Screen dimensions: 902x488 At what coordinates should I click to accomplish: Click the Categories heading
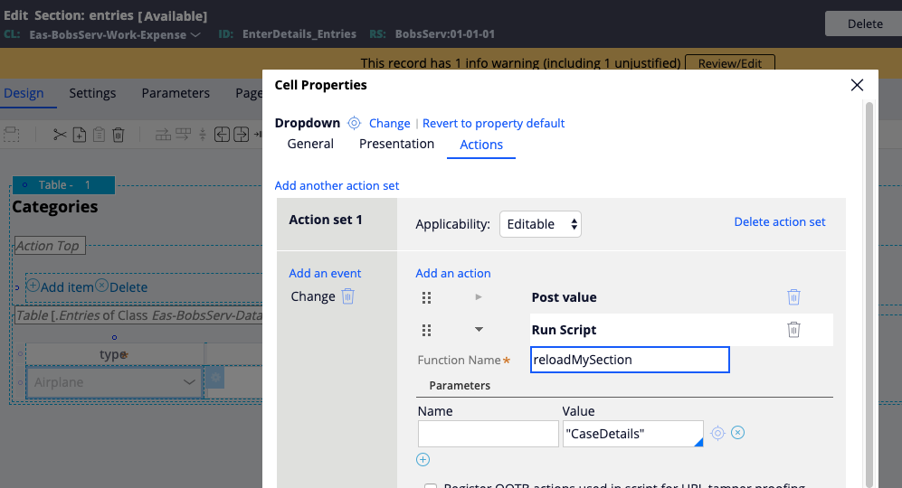(x=55, y=207)
